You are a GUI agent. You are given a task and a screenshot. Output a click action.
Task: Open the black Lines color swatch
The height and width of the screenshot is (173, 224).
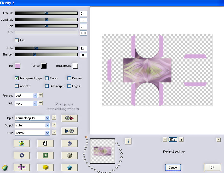coord(44,66)
